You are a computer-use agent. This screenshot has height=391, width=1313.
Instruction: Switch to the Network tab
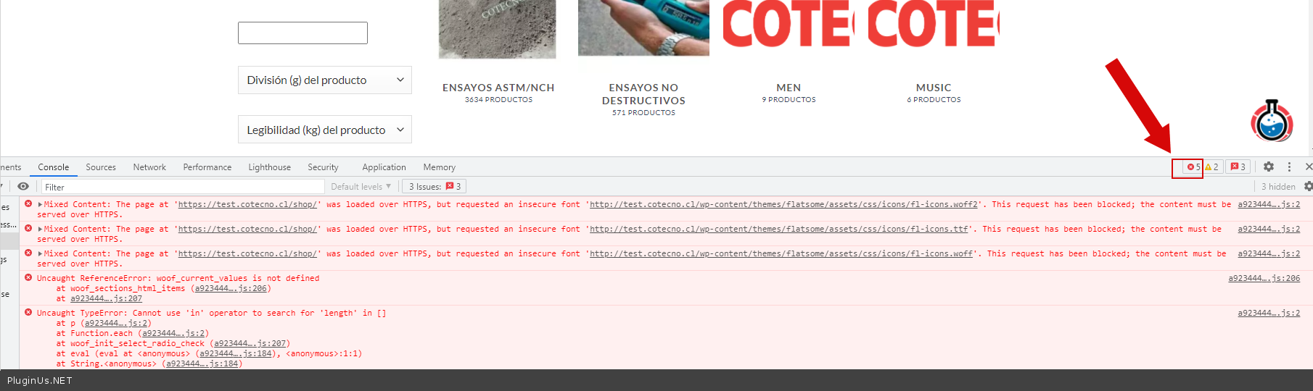[x=149, y=167]
